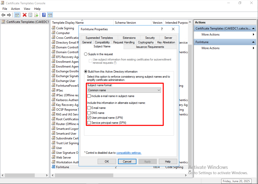This screenshot has width=258, height=184.
Task: Open the Help menu
Action: [x=37, y=9]
